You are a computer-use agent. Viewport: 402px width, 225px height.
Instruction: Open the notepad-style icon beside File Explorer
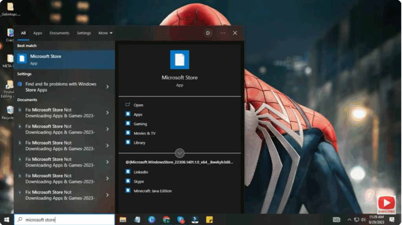tap(137, 220)
